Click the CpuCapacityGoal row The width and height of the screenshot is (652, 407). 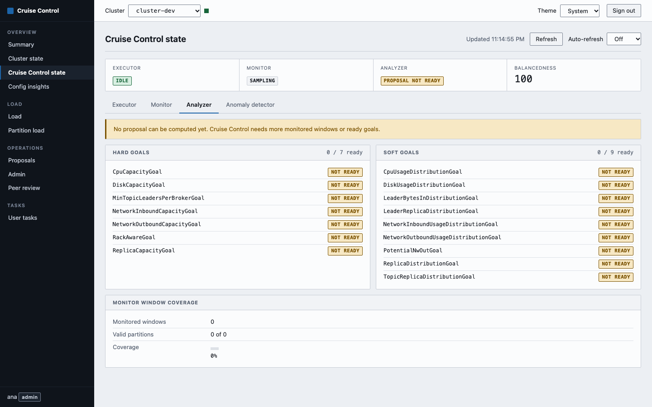238,172
